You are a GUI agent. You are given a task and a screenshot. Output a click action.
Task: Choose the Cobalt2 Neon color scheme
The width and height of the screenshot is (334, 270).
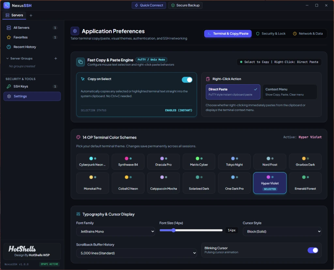coord(128,183)
